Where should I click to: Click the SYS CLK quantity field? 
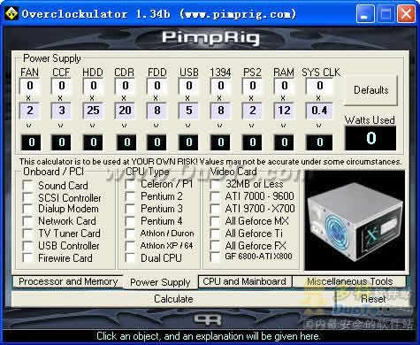coord(320,86)
